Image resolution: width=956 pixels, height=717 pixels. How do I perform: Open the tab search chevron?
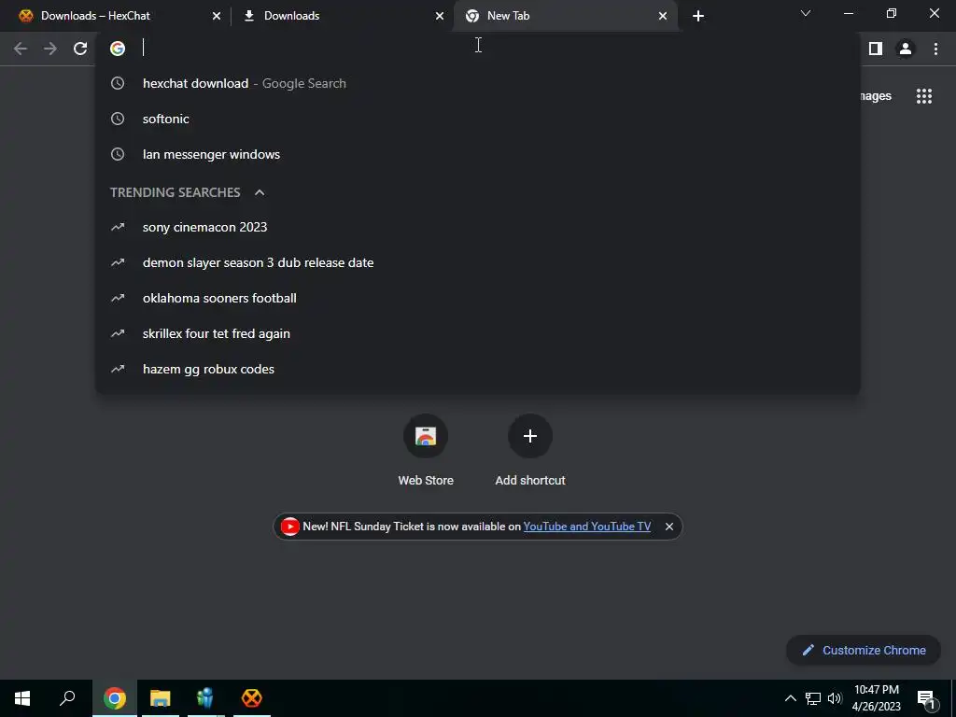[x=806, y=13]
